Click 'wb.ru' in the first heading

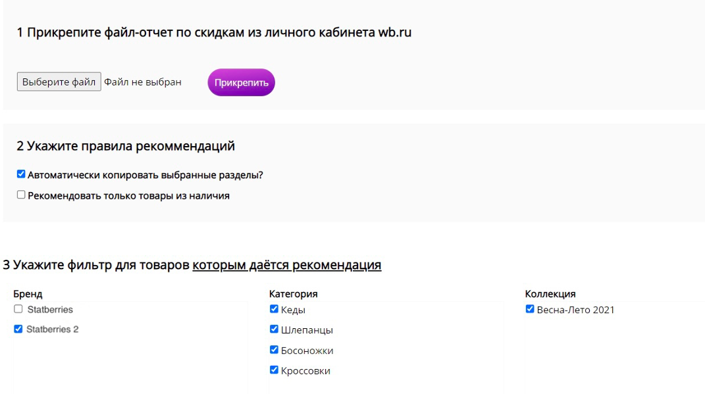394,32
